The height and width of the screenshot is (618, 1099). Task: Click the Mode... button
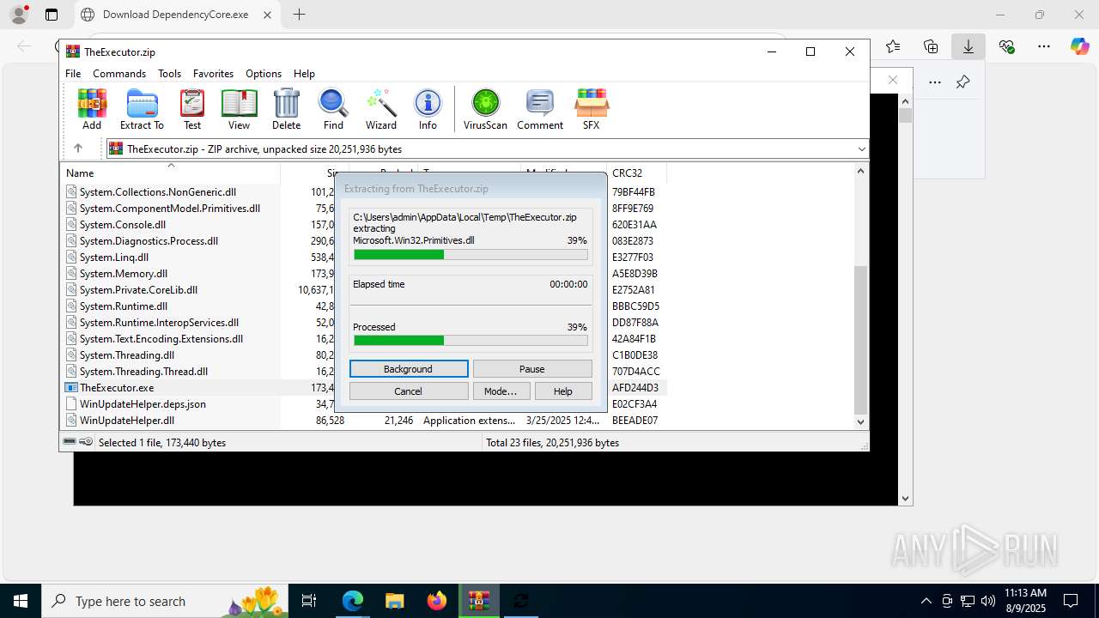coord(501,391)
